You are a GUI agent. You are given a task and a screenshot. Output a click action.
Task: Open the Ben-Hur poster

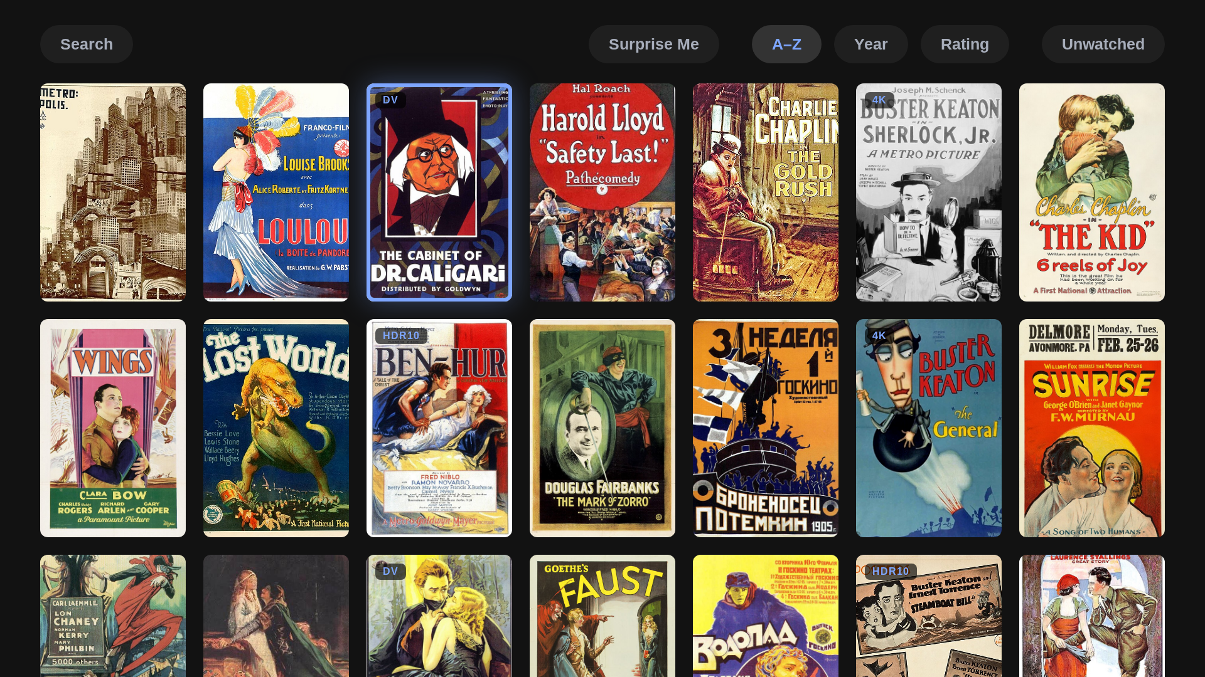coord(439,428)
